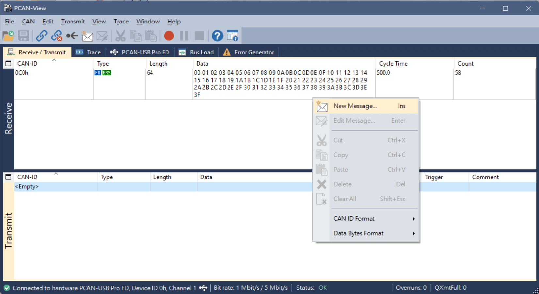Start trace with the red record button
539x294 pixels.
[169, 36]
